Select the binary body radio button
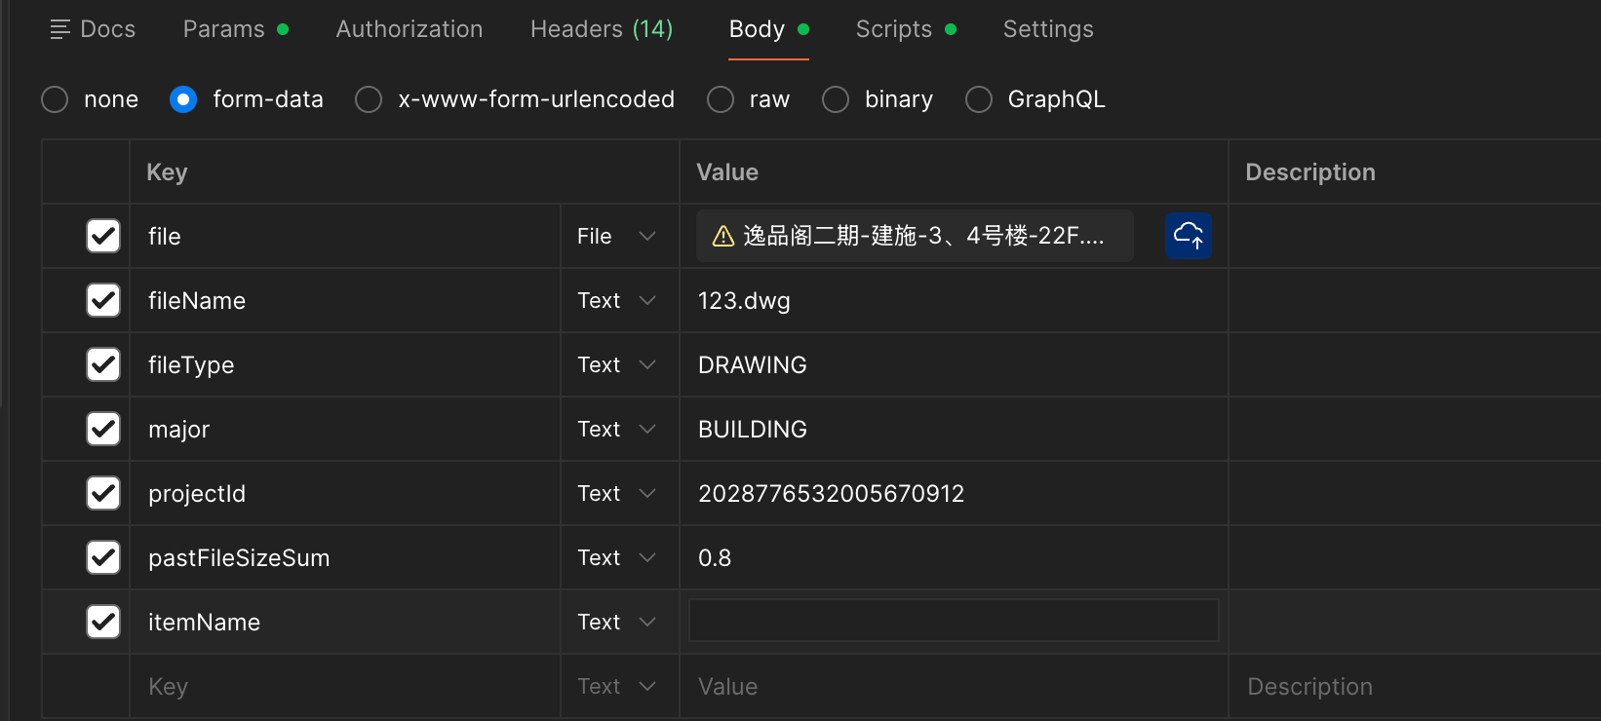Image resolution: width=1601 pixels, height=721 pixels. pyautogui.click(x=836, y=99)
